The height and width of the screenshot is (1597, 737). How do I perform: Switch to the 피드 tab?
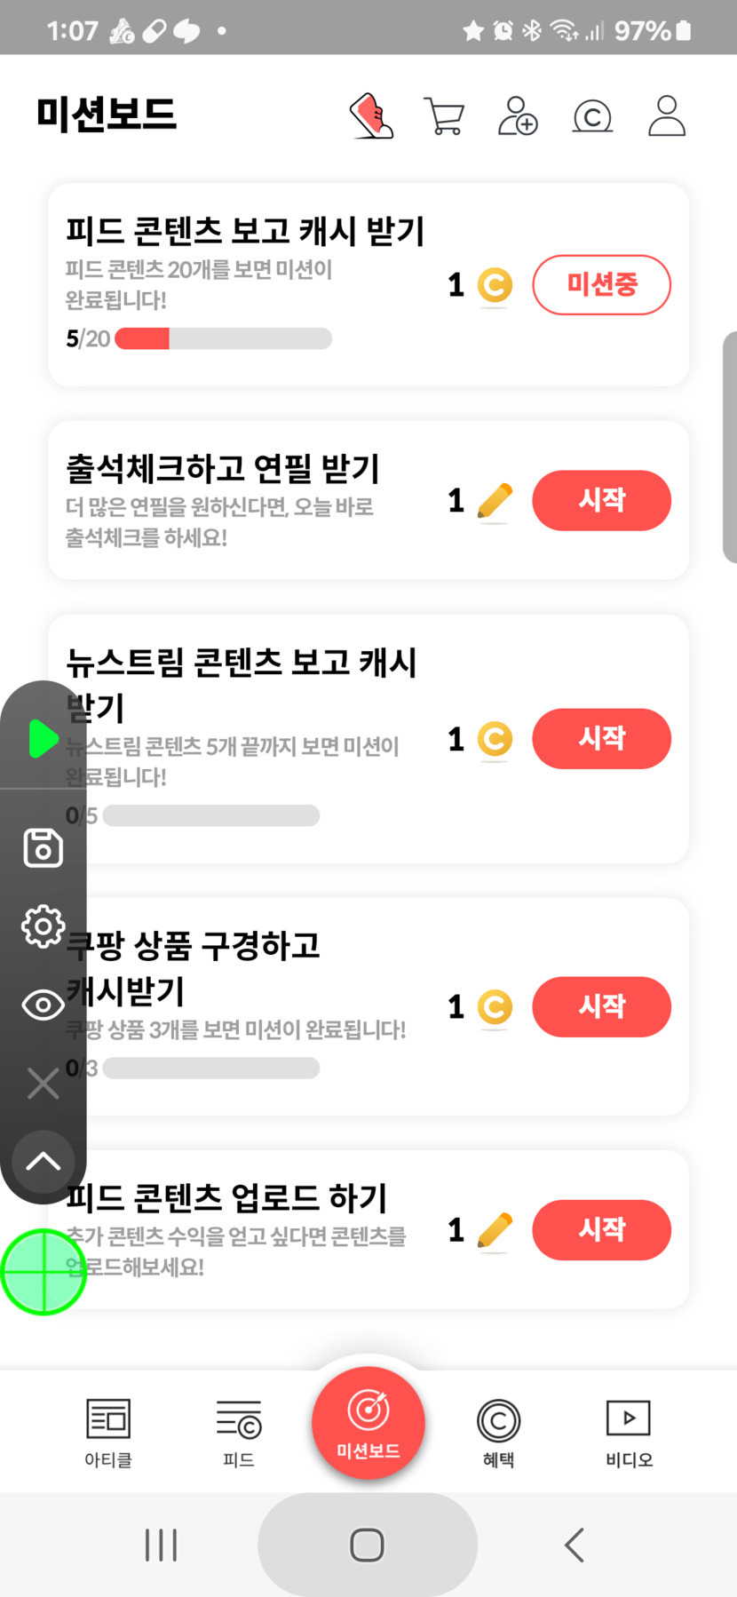(239, 1431)
